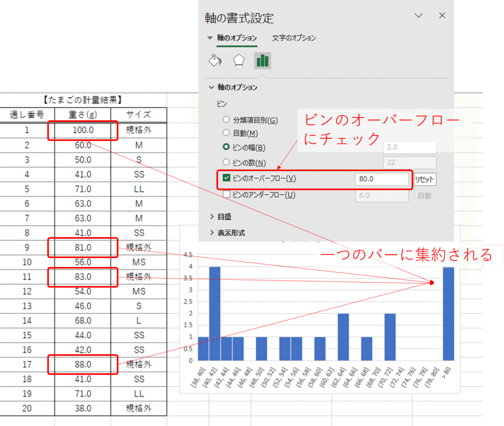Select the 分類項目別 radio button
The width and height of the screenshot is (504, 426).
(x=226, y=120)
